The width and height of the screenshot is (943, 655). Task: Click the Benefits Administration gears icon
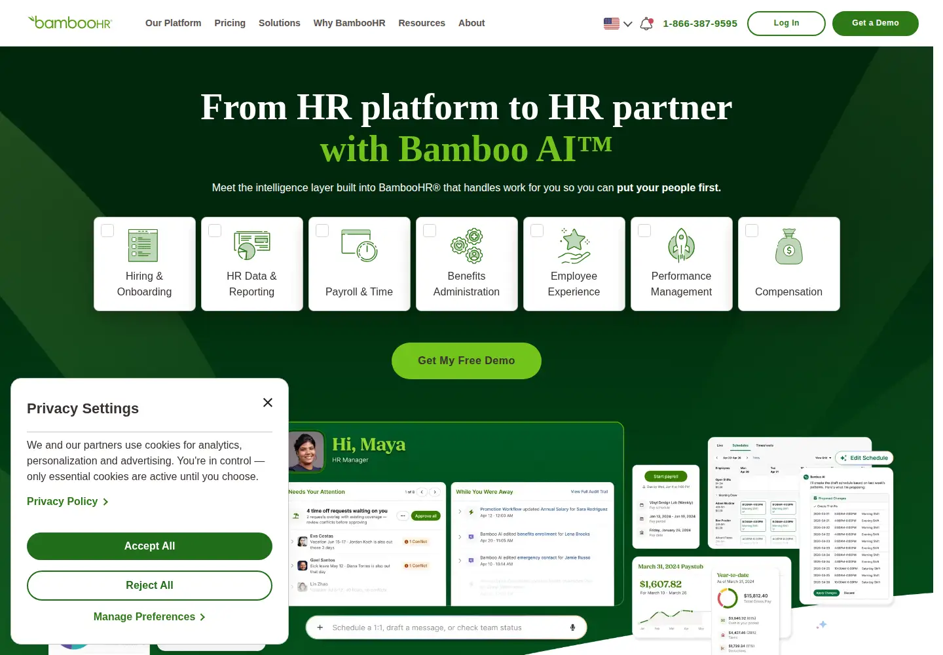pyautogui.click(x=467, y=246)
